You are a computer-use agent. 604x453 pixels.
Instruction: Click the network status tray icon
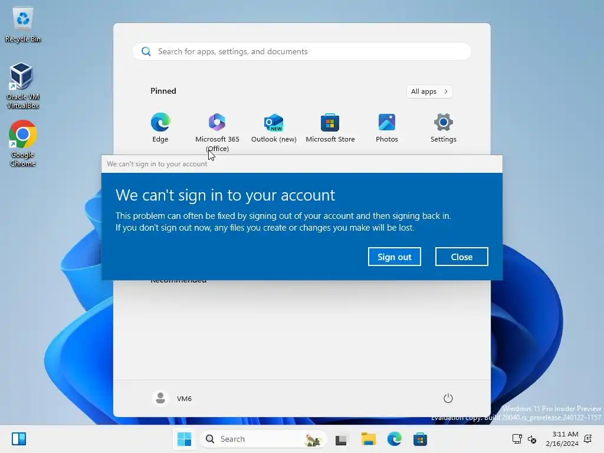click(517, 439)
